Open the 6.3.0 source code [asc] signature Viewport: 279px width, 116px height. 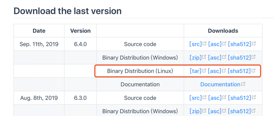(215, 98)
